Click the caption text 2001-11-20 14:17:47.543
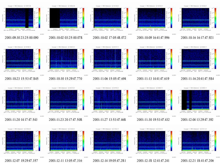Image resolution: width=220 pixels, height=164 pixels. click(x=21, y=120)
